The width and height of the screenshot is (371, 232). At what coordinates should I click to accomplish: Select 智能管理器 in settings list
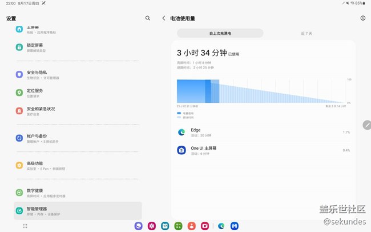point(77,211)
